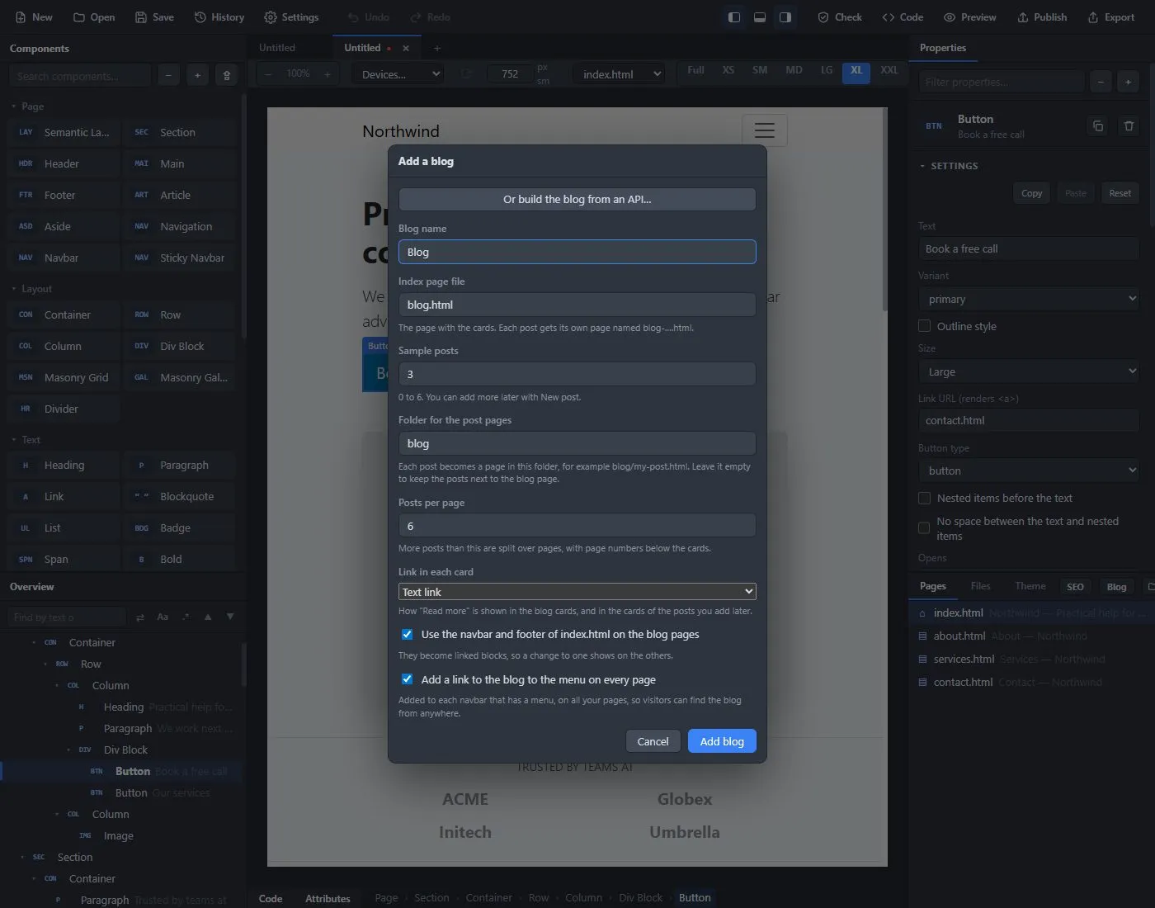Open the Northwind hamburger menu

(x=765, y=130)
